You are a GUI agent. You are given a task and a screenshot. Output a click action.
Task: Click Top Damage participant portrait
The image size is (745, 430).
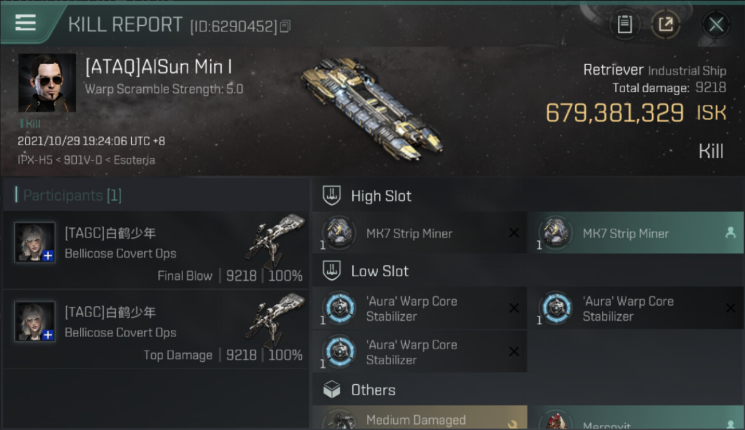35,322
